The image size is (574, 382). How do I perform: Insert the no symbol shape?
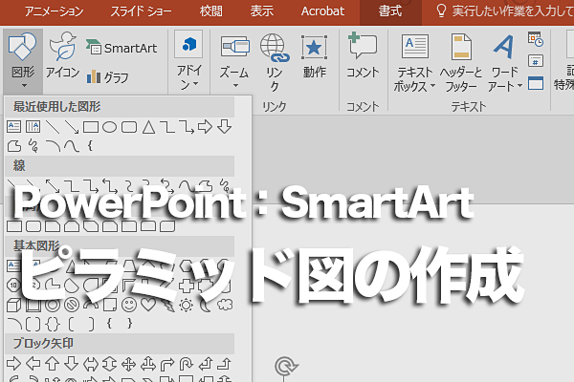point(72,305)
